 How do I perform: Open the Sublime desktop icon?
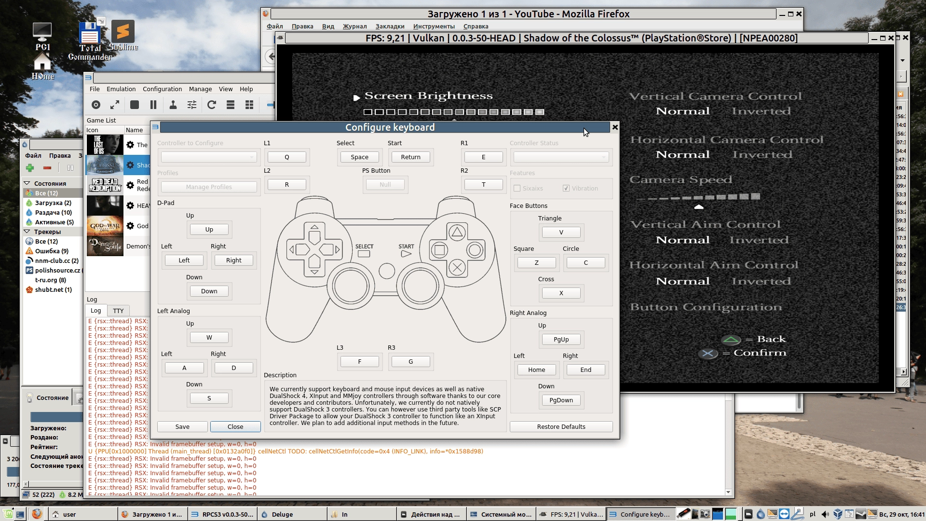(x=123, y=35)
